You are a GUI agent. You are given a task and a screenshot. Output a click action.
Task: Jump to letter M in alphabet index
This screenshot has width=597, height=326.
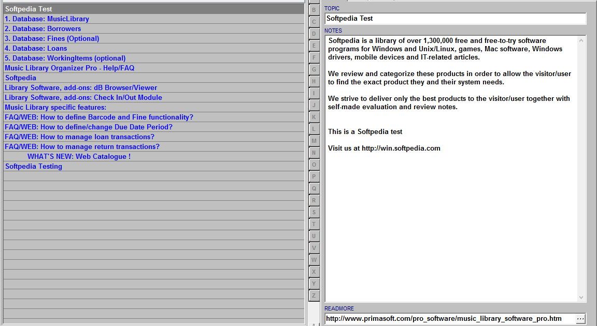coord(314,141)
